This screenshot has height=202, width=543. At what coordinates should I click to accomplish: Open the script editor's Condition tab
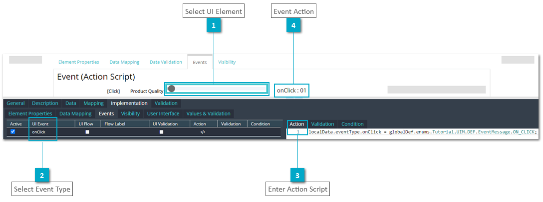[x=352, y=124]
